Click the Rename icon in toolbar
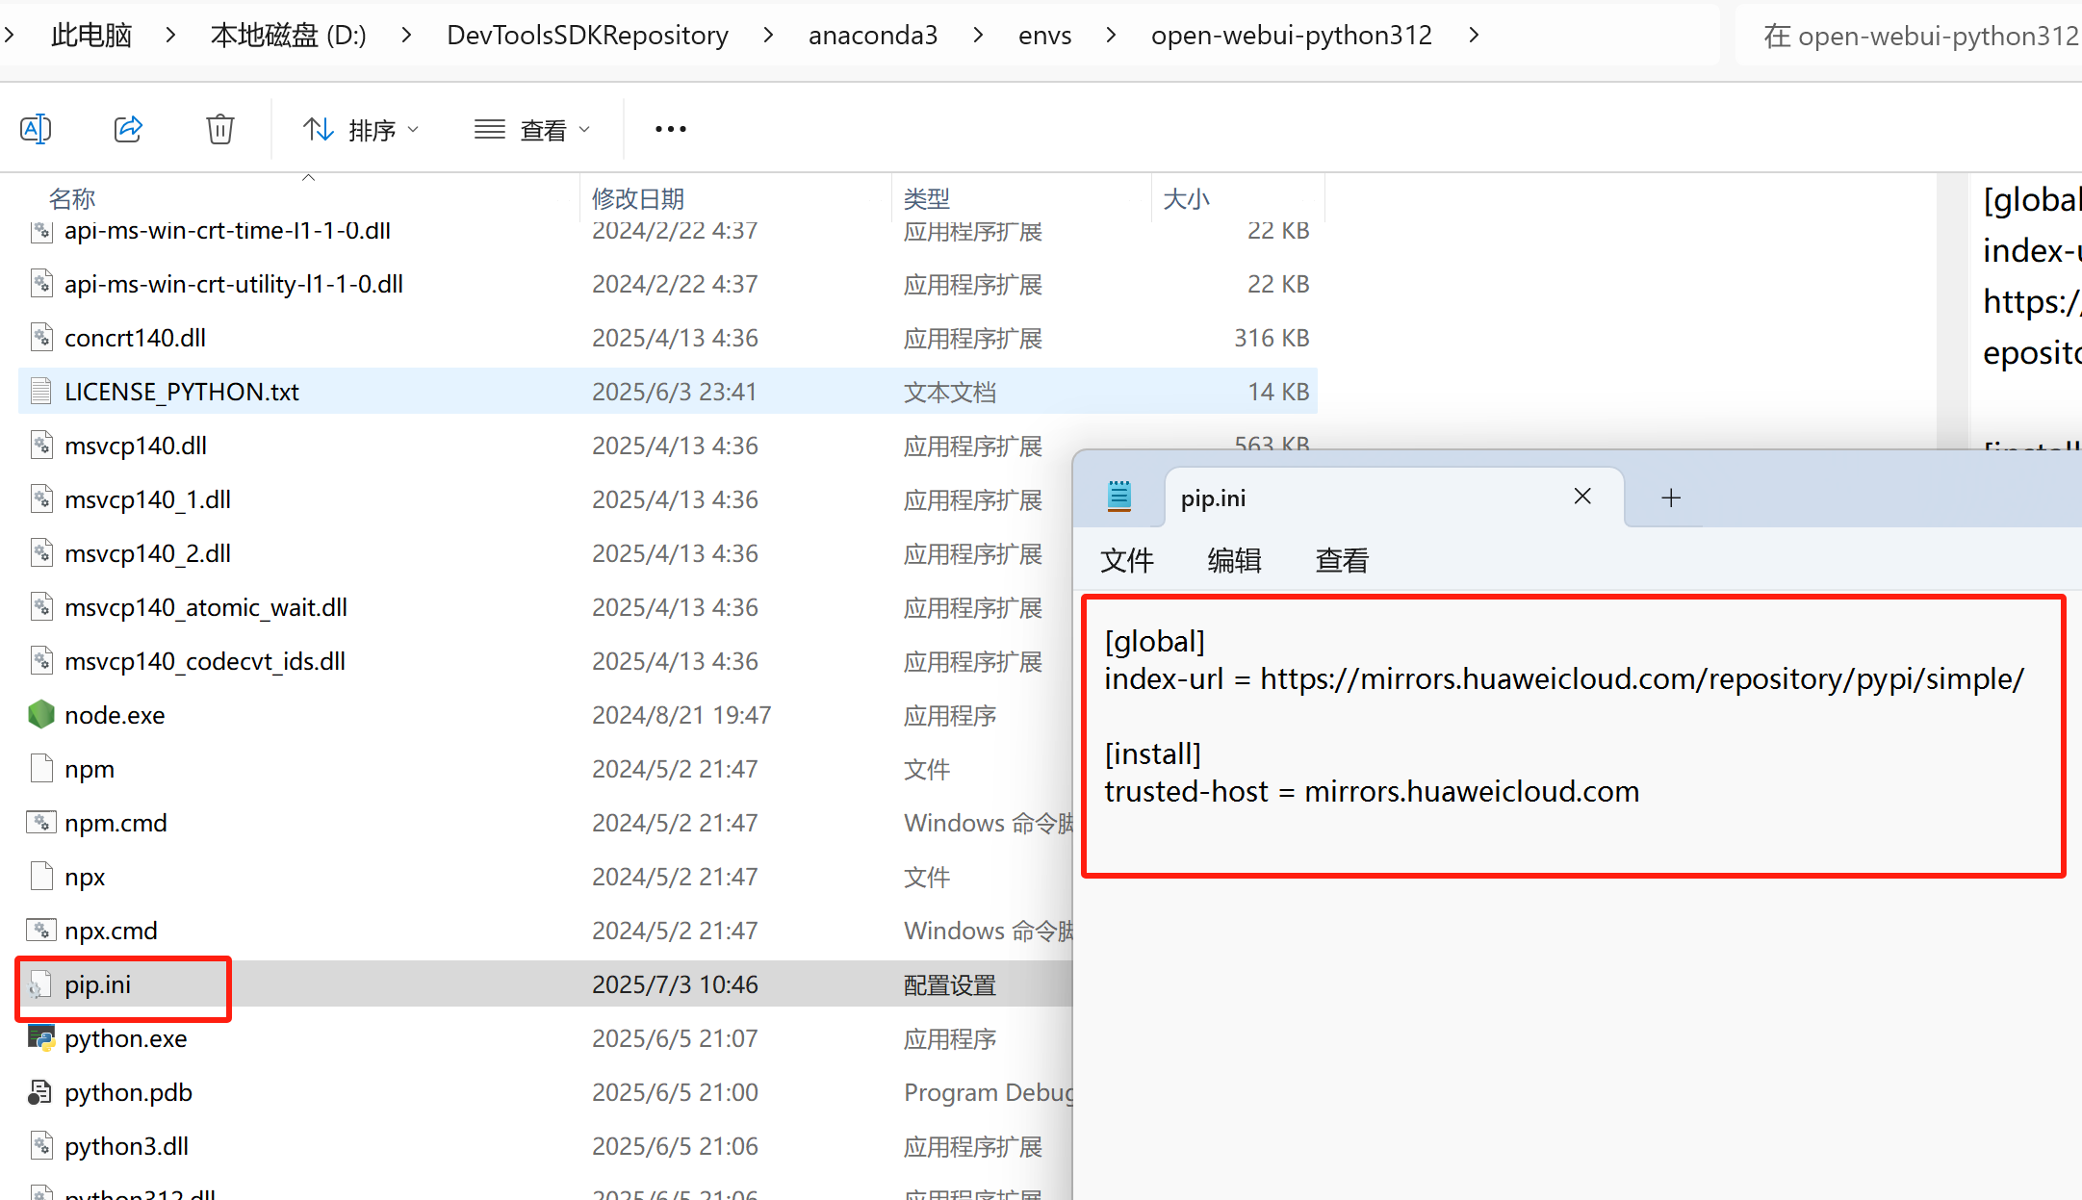Image resolution: width=2082 pixels, height=1200 pixels. [x=36, y=129]
